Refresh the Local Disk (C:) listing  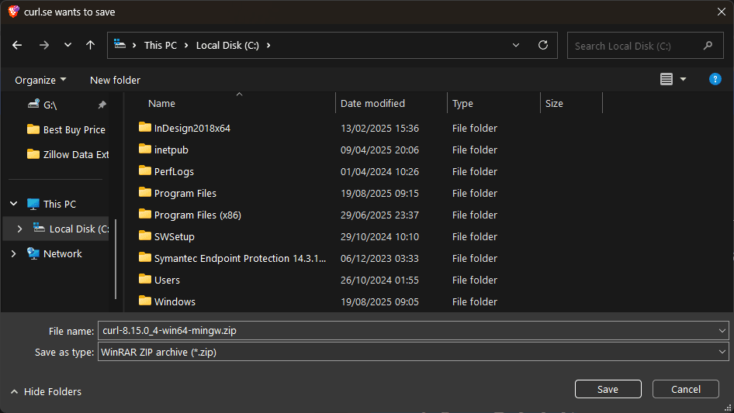click(542, 45)
